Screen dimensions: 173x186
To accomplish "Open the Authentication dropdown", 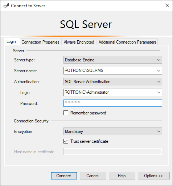I will [x=113, y=82].
